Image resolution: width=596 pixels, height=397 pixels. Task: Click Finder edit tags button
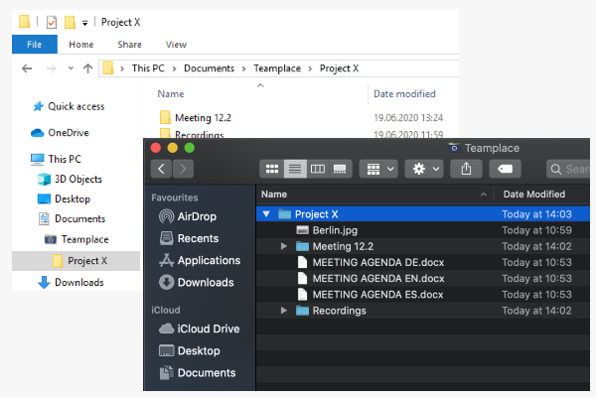click(505, 169)
